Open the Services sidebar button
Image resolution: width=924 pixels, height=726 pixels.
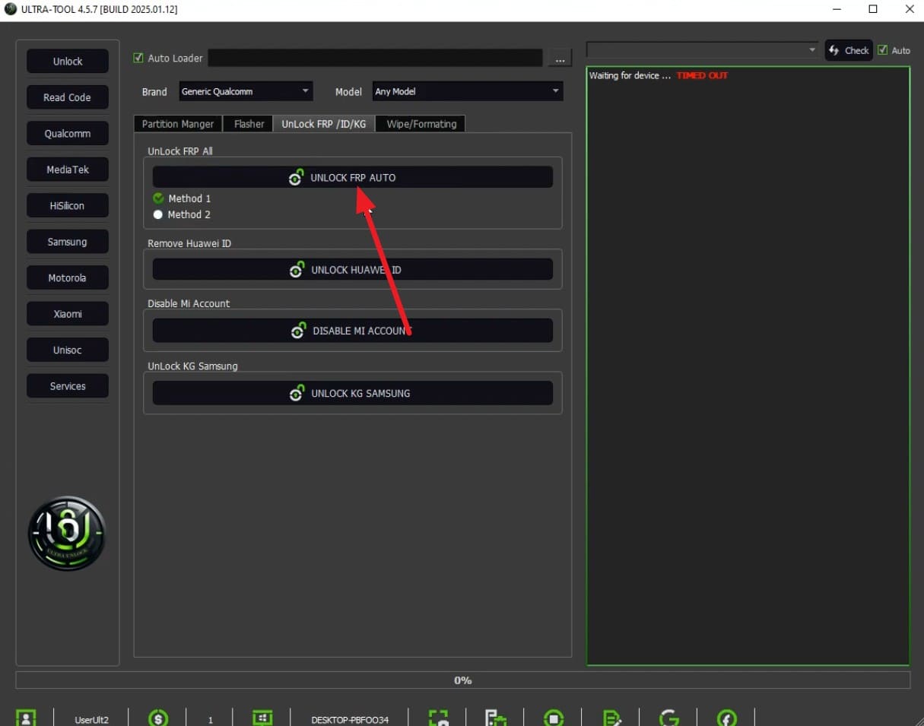pos(68,386)
